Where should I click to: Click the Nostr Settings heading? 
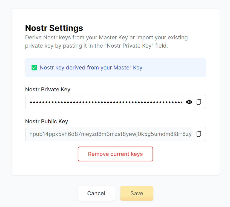pos(54,28)
